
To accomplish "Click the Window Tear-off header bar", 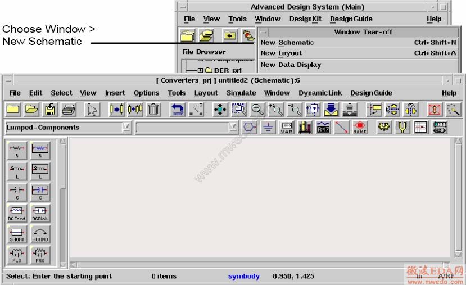I will pos(363,32).
